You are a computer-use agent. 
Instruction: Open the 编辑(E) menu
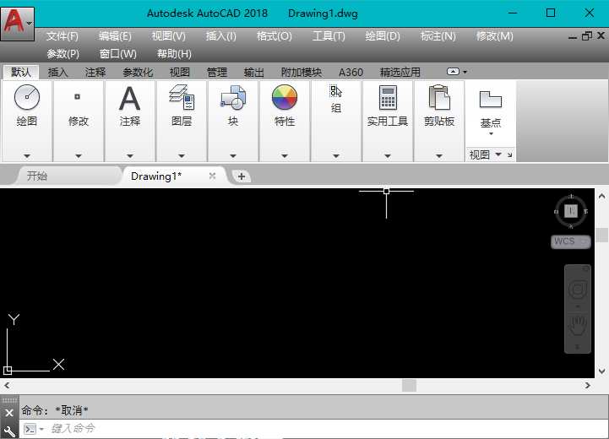[x=115, y=36]
